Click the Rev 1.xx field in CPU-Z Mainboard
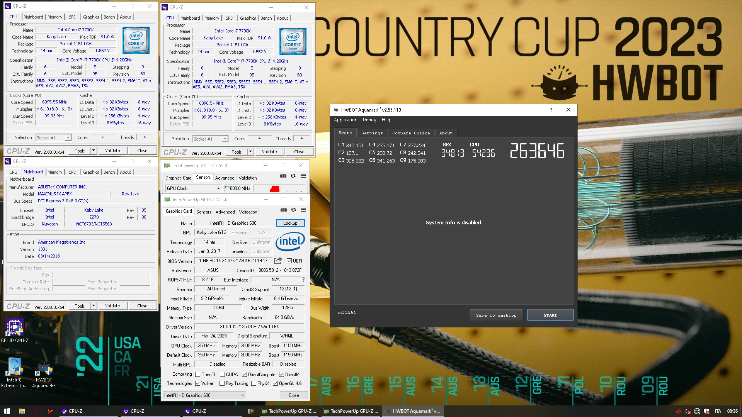742x417 pixels. coord(130,194)
